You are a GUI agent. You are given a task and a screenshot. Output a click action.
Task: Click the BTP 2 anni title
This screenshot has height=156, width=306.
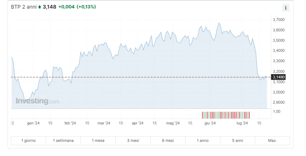pos(24,7)
